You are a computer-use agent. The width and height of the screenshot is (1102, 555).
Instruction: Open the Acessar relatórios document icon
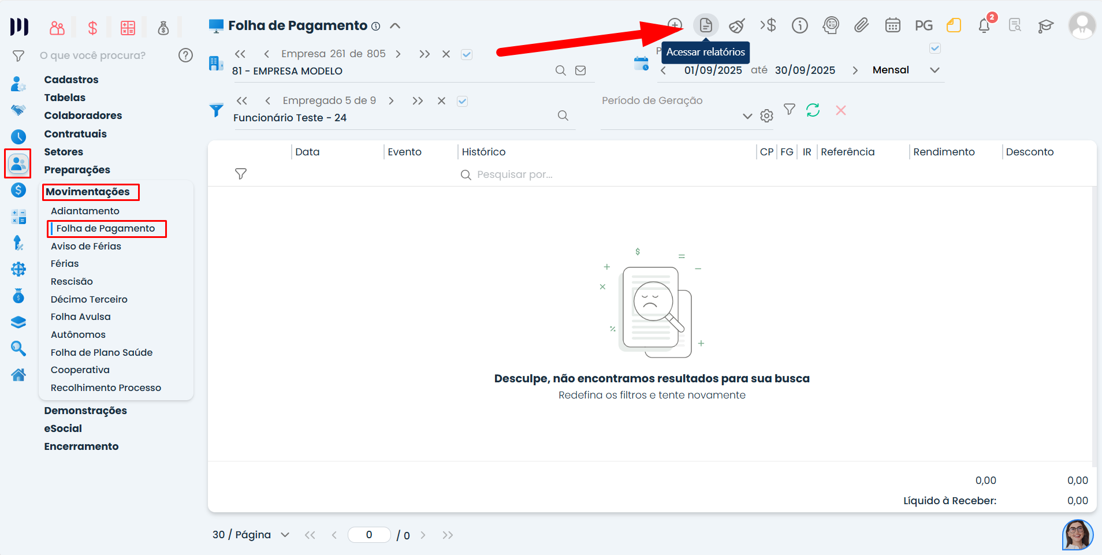[x=706, y=25]
